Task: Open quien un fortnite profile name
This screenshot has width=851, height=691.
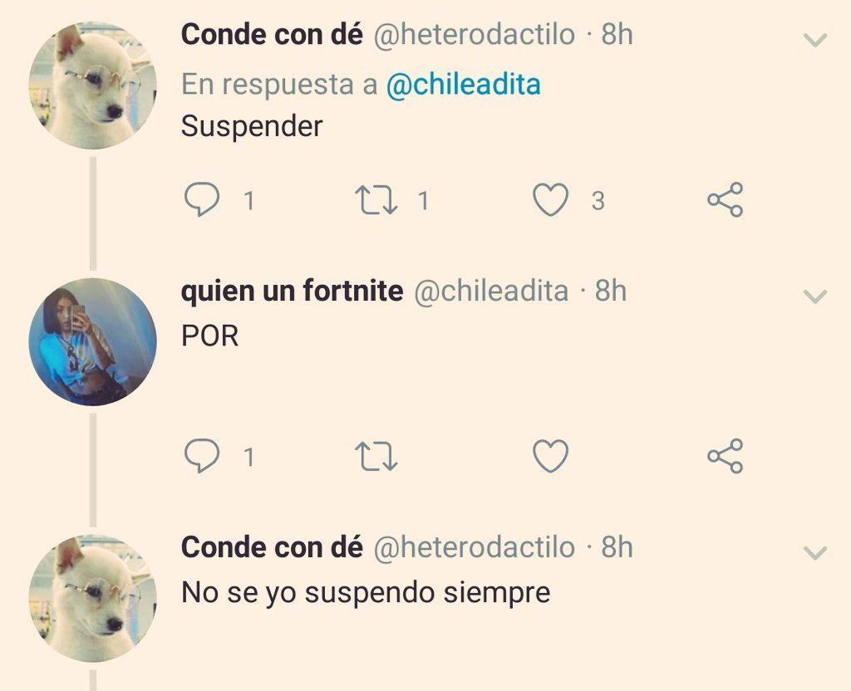Action: 292,291
